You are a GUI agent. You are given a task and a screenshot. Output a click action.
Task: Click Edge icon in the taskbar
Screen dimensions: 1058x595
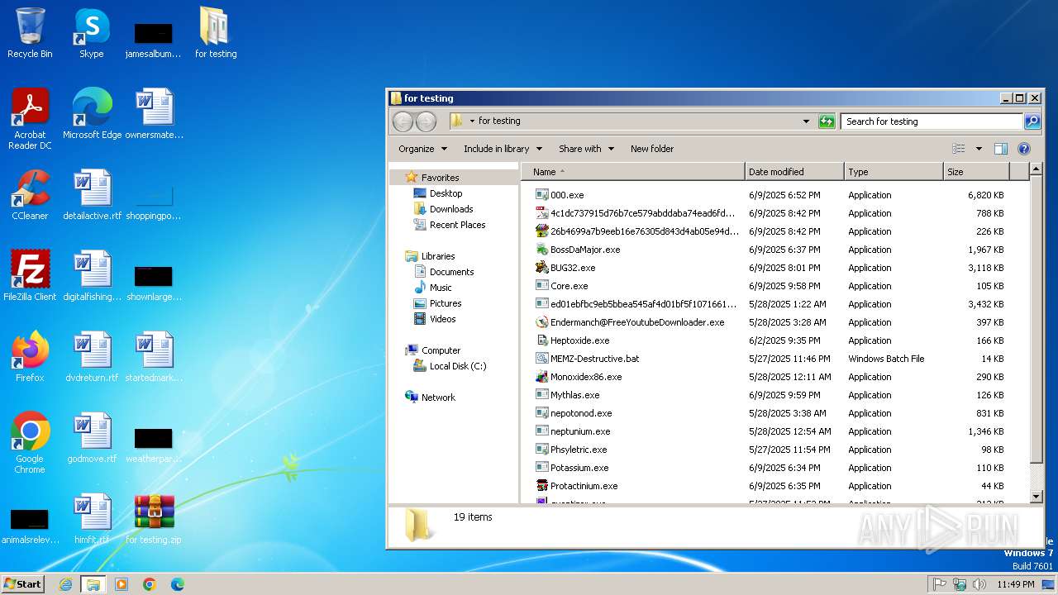pyautogui.click(x=178, y=584)
